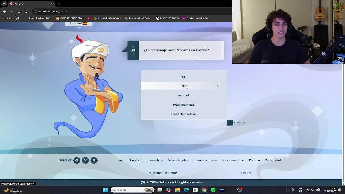Reload the Akinator page
Viewport: 345px width, 194px height.
pyautogui.click(x=19, y=11)
